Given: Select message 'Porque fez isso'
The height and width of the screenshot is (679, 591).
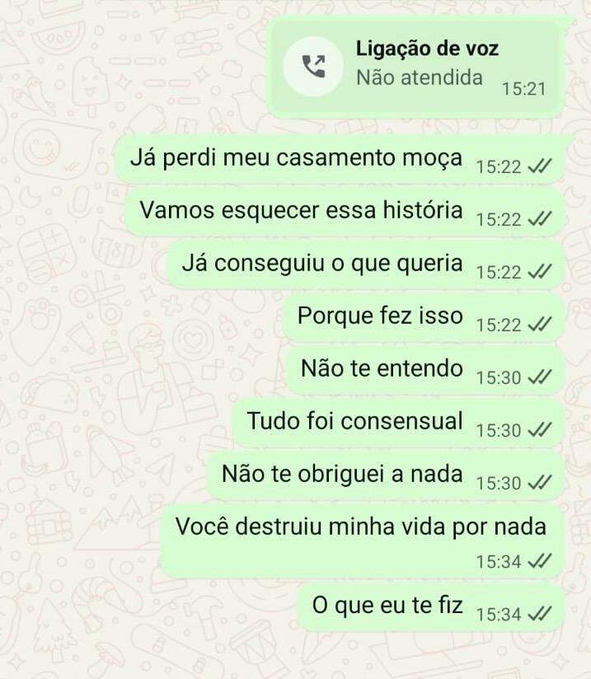Looking at the screenshot, I should 424,317.
